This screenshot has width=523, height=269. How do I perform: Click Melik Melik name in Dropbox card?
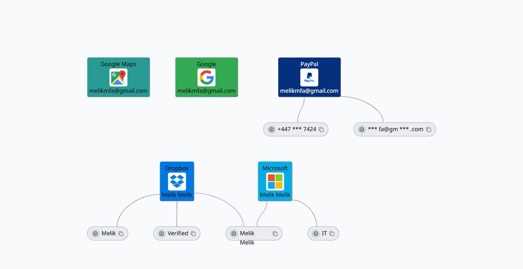tap(177, 195)
